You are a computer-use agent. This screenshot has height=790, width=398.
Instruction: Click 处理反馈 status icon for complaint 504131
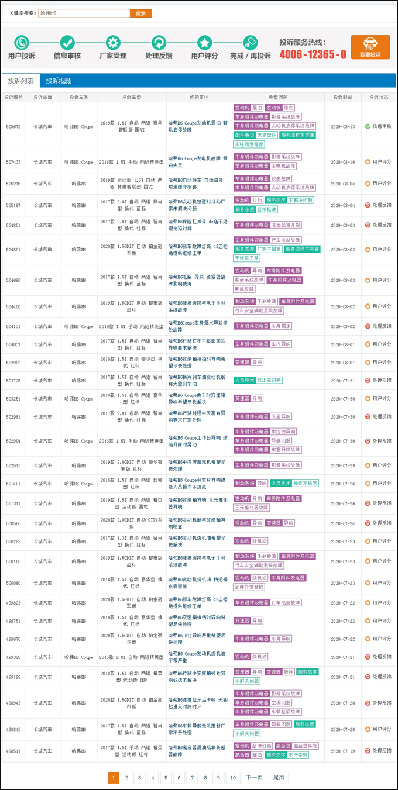pyautogui.click(x=368, y=326)
